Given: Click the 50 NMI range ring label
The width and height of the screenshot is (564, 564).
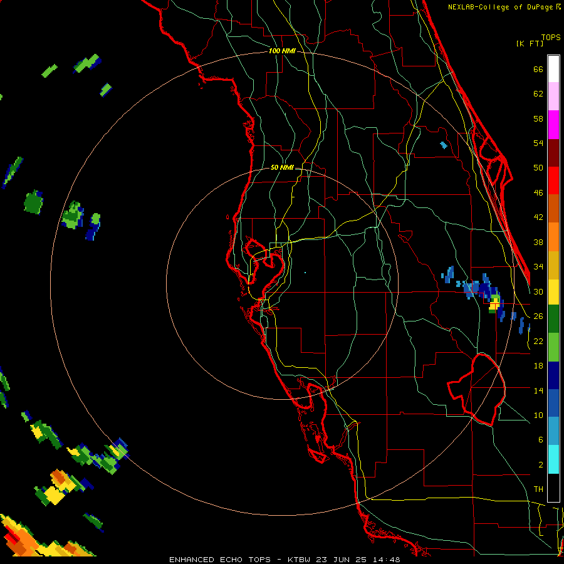Looking at the screenshot, I should pos(282,167).
